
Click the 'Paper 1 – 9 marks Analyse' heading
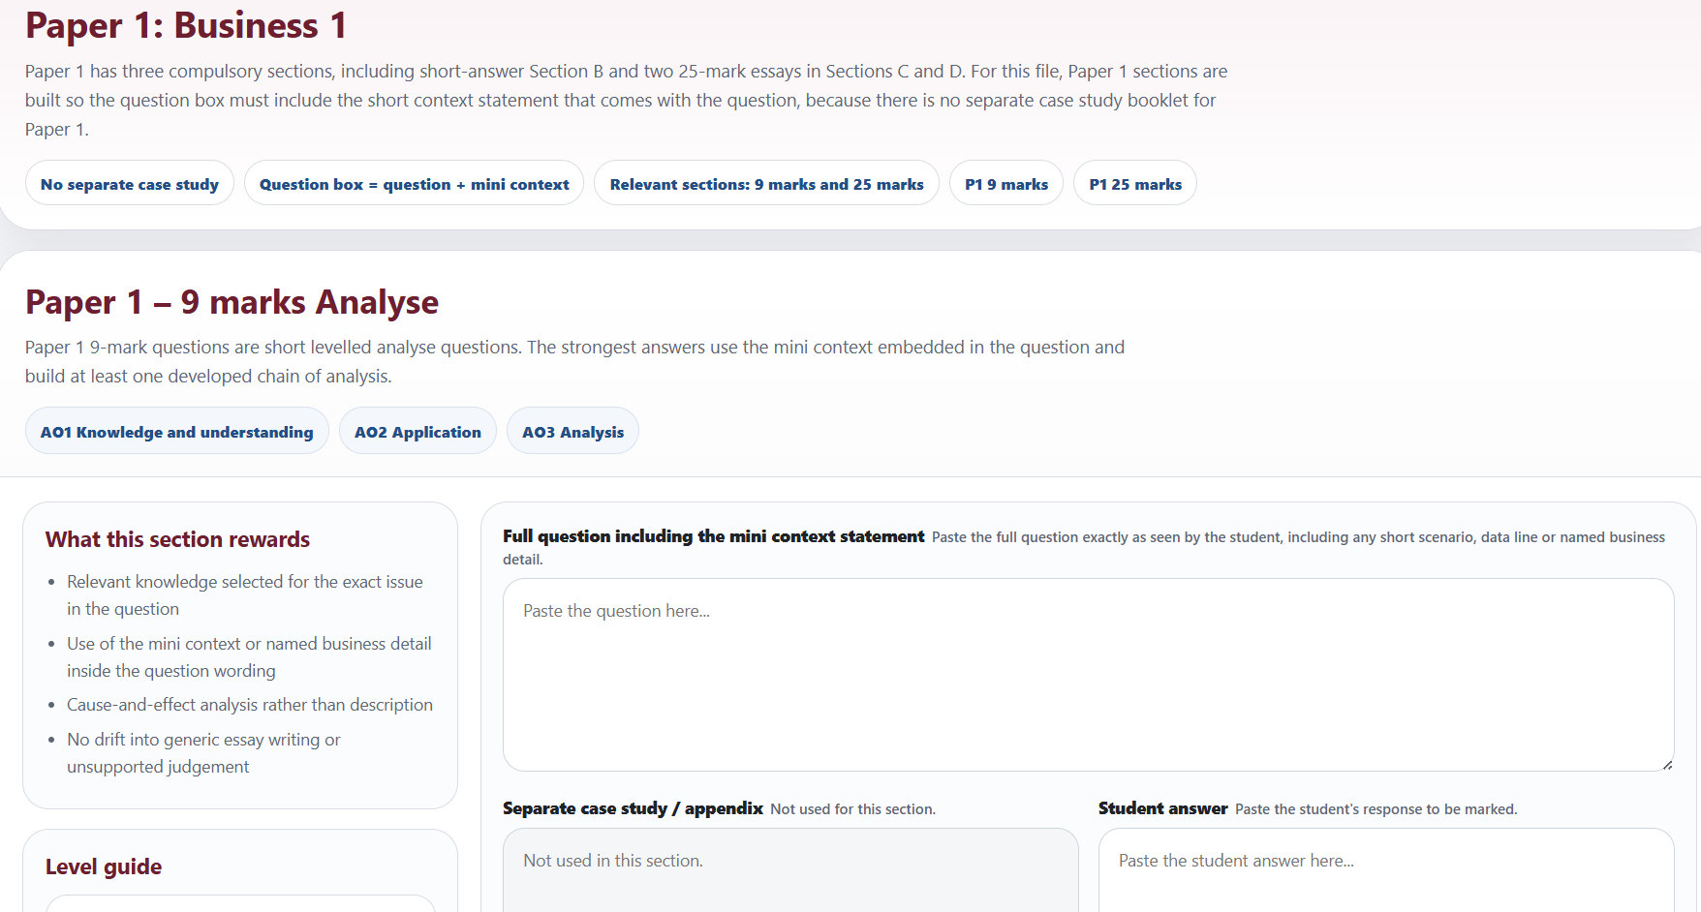click(232, 302)
